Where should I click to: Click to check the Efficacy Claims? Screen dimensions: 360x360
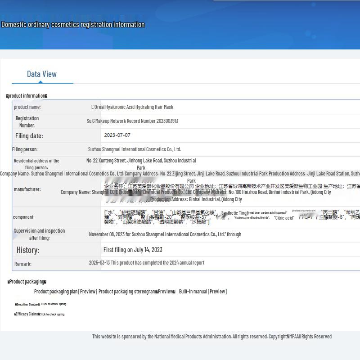(51, 314)
